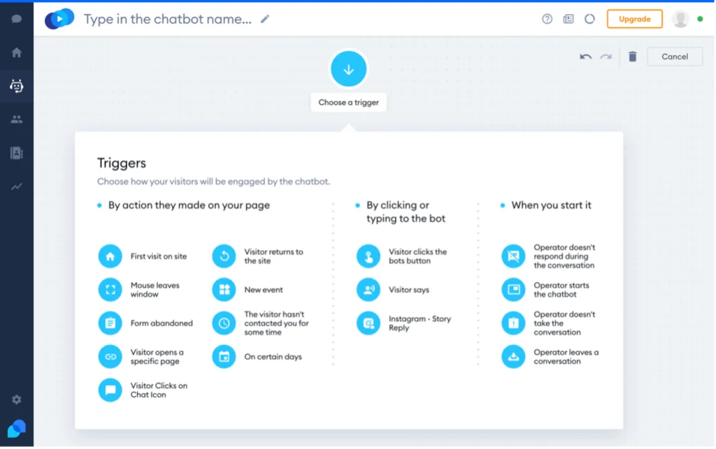716x449 pixels.
Task: Open the chatbots robot sidebar icon
Action: tap(17, 86)
